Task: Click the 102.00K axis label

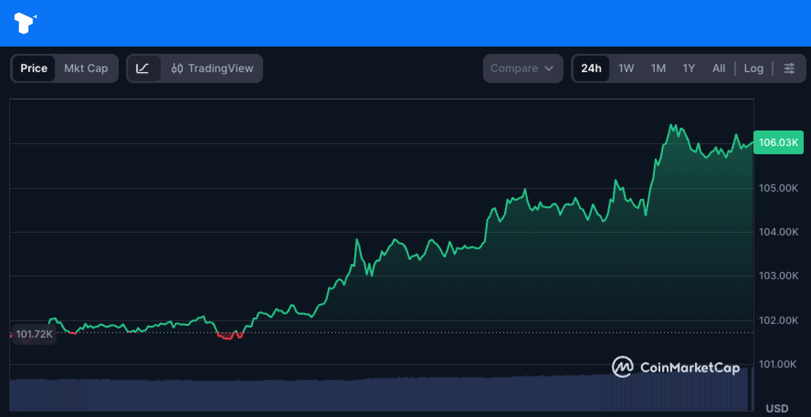Action: [x=778, y=320]
